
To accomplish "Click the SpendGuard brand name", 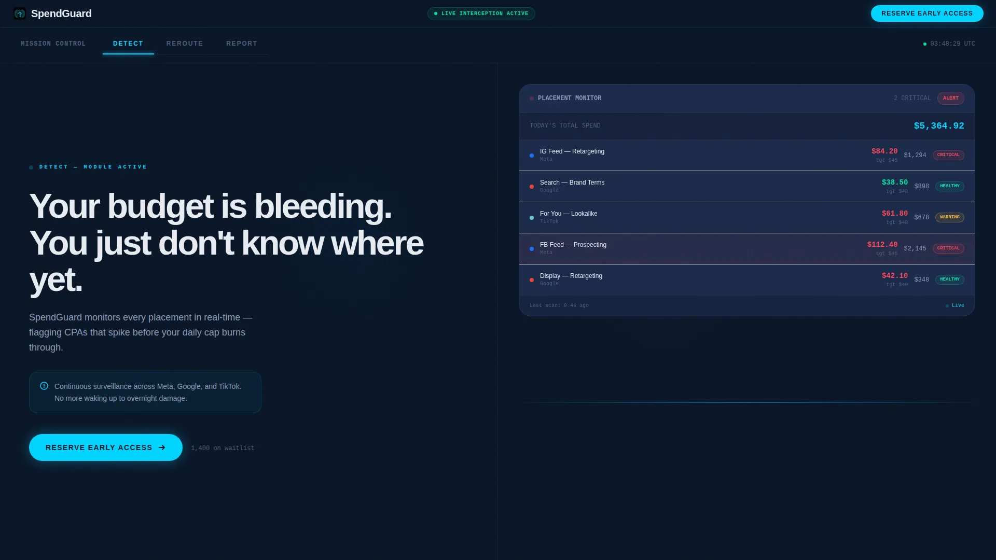I will coord(61,13).
